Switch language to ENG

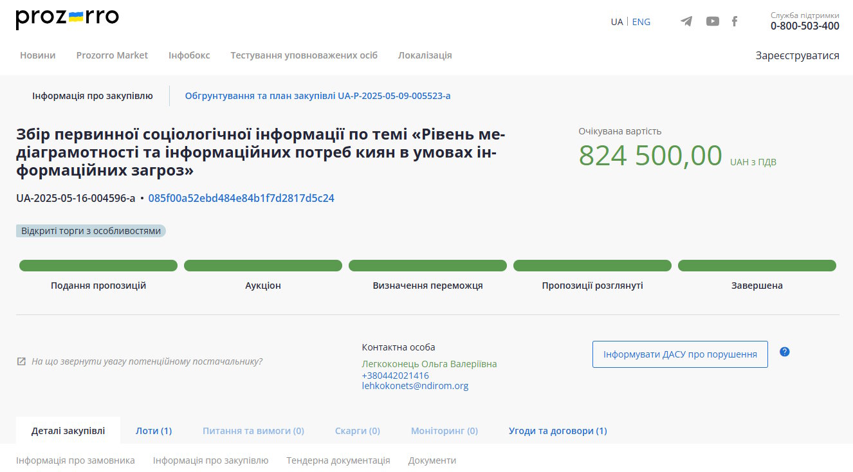pyautogui.click(x=641, y=22)
